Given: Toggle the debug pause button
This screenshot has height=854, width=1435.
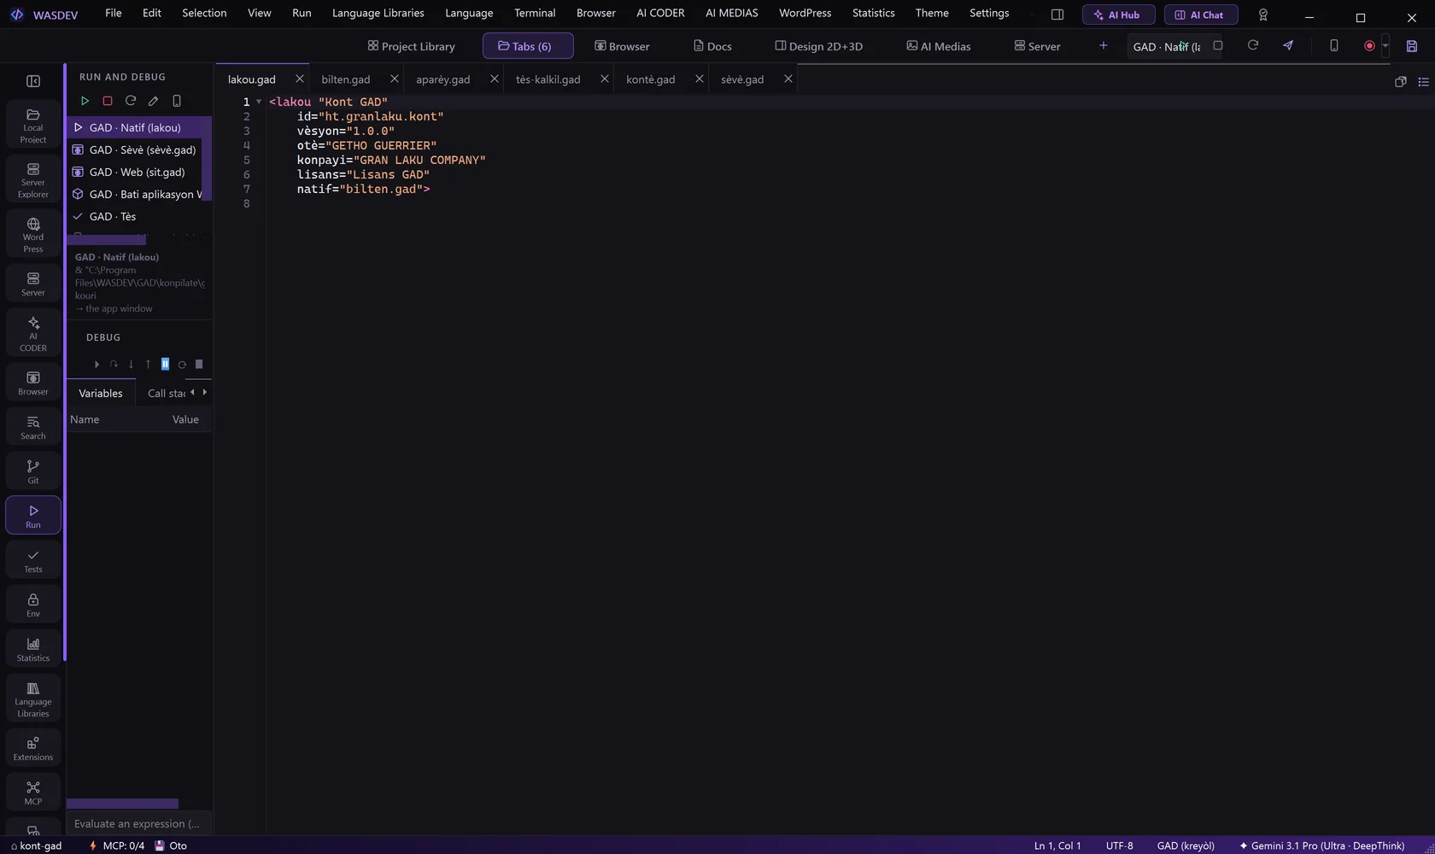Looking at the screenshot, I should (x=165, y=364).
